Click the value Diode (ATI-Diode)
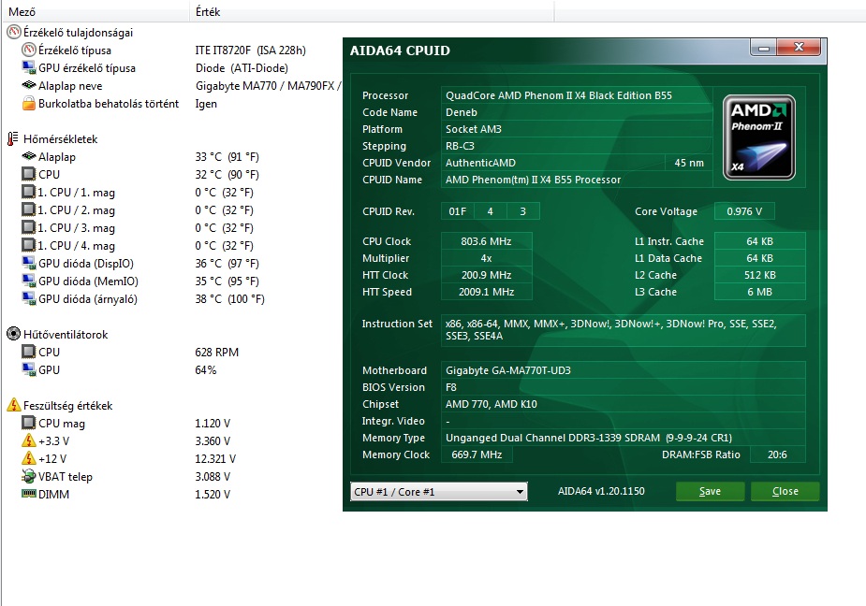The height and width of the screenshot is (606, 866). [x=242, y=68]
